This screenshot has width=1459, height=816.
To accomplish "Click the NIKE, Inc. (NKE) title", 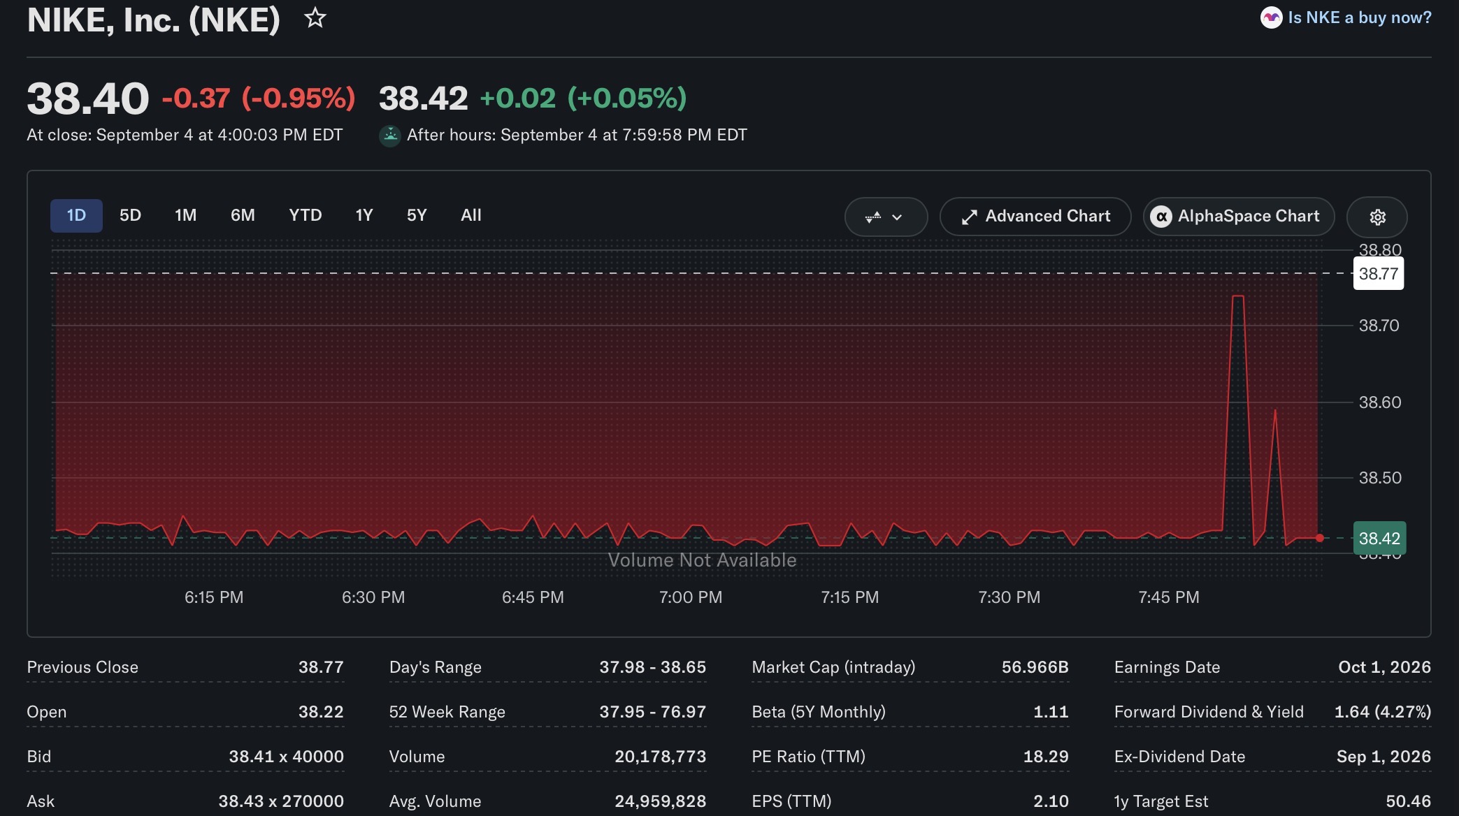I will 153,20.
